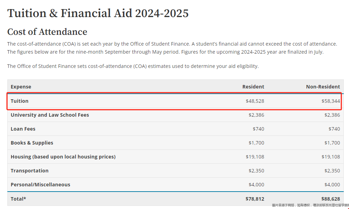The width and height of the screenshot is (349, 209).
Task: Click the Expense column header
Action: pos(21,87)
